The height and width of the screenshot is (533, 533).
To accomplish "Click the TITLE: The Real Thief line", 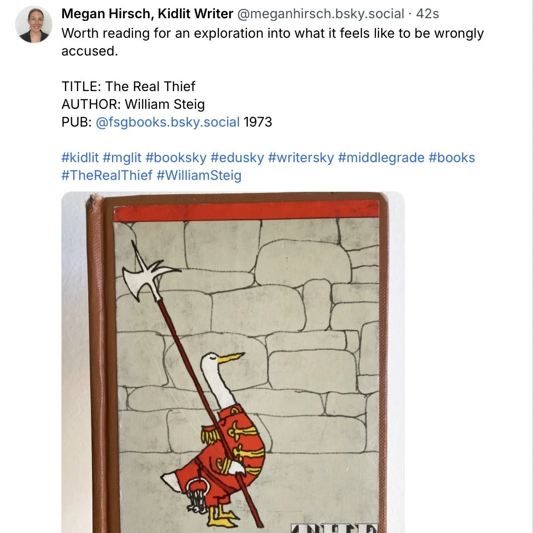I will click(x=128, y=87).
